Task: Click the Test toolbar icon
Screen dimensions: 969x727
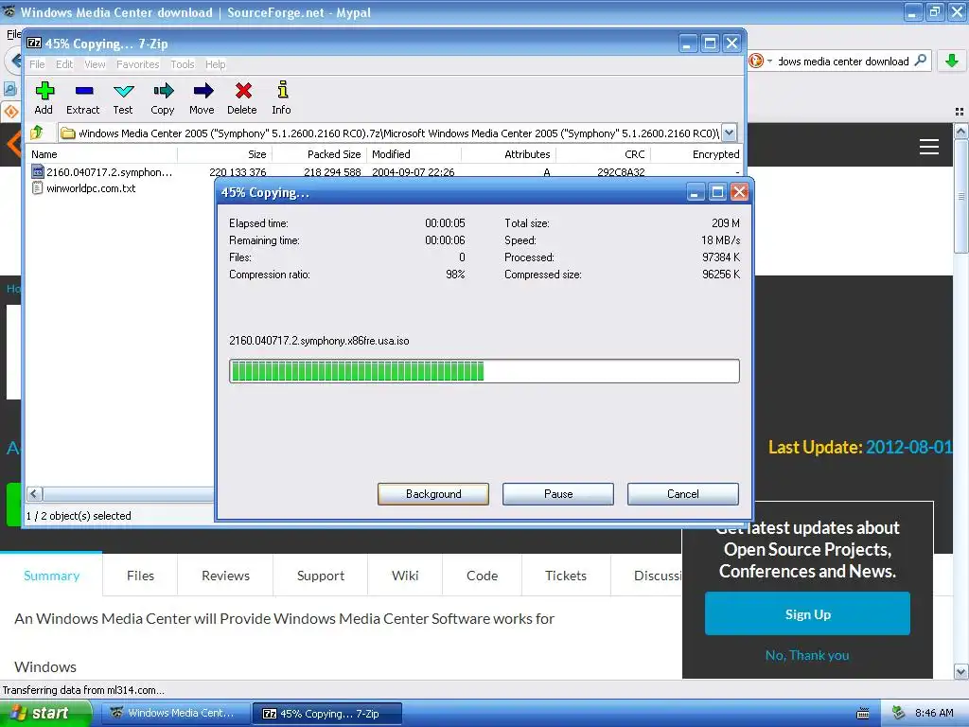Action: click(x=124, y=91)
